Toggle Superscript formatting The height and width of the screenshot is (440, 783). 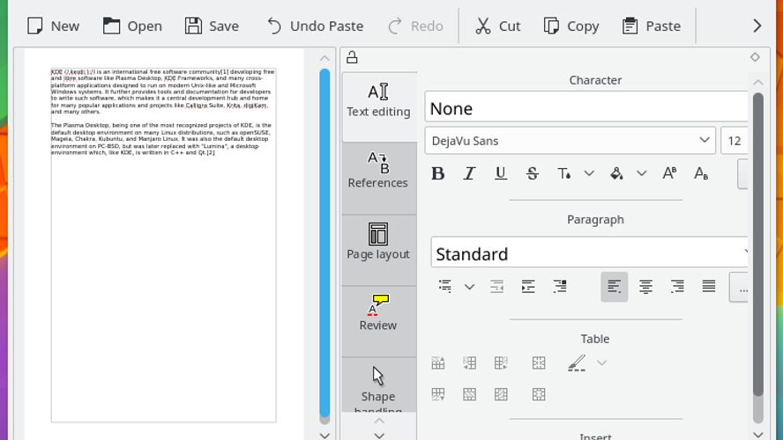point(669,173)
